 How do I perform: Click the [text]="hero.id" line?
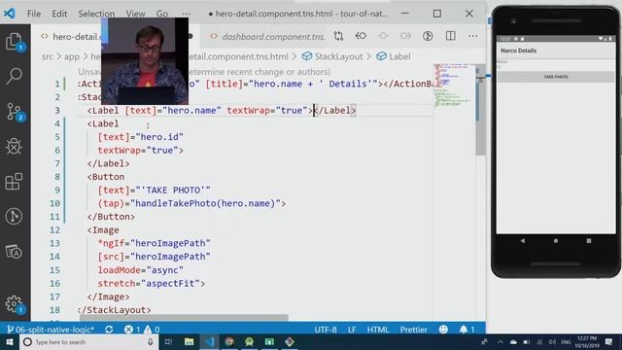140,137
